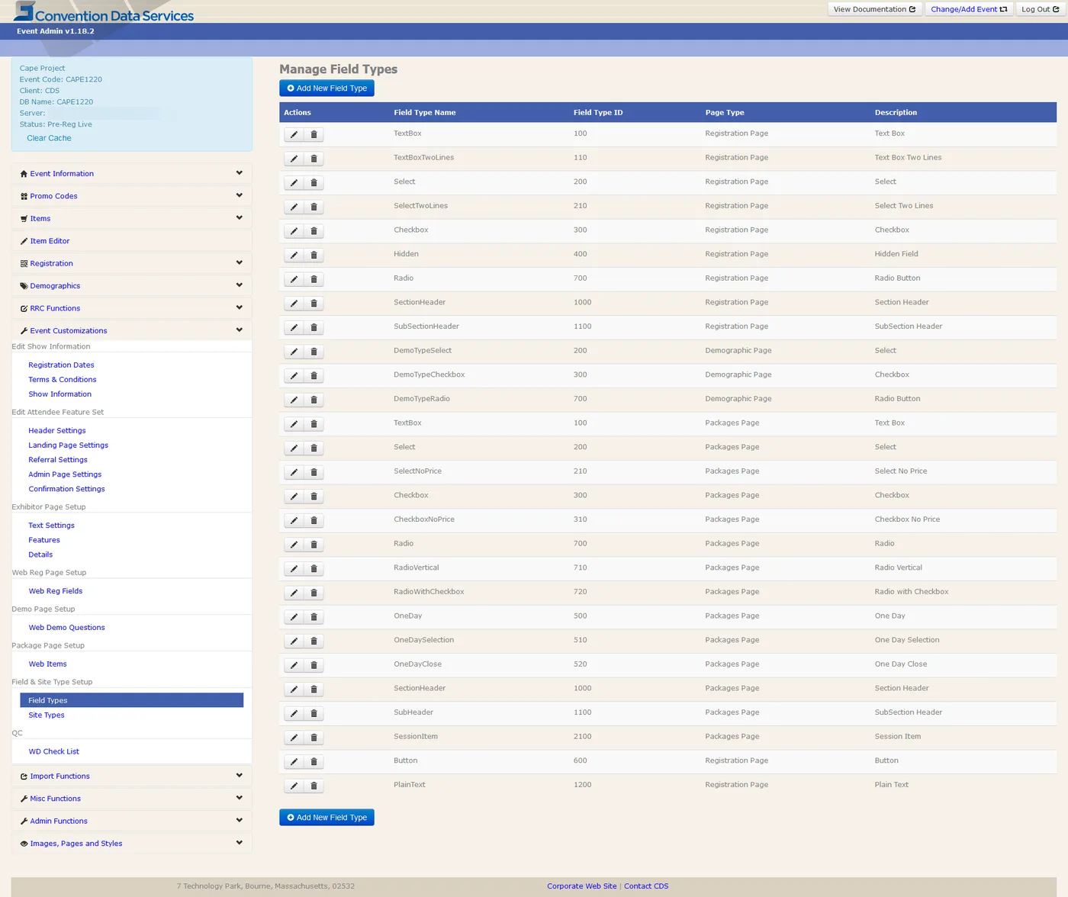Edit the PlainText field type
The height and width of the screenshot is (897, 1068).
pos(294,786)
